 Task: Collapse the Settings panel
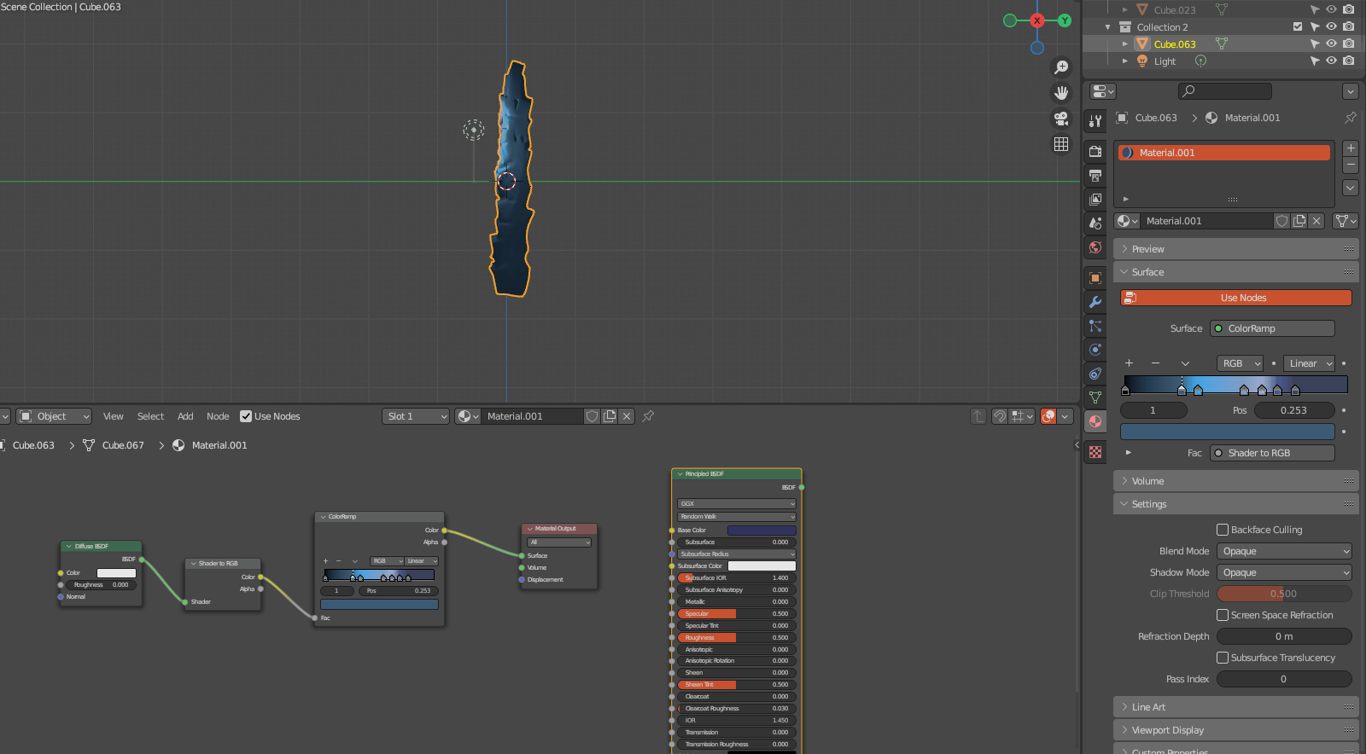pos(1236,504)
